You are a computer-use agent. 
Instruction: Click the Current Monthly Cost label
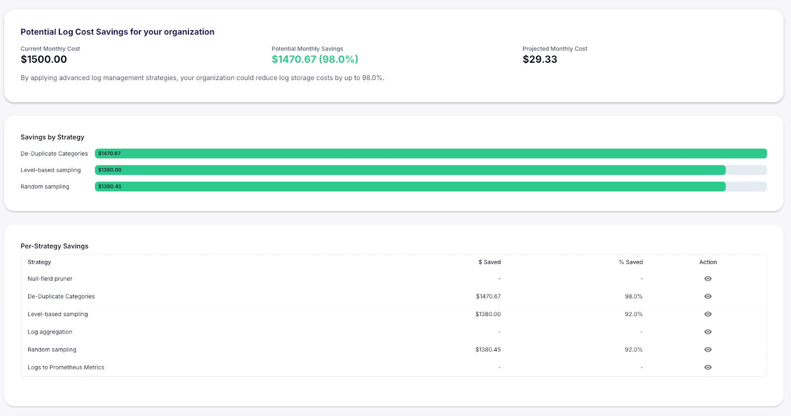[x=50, y=49]
